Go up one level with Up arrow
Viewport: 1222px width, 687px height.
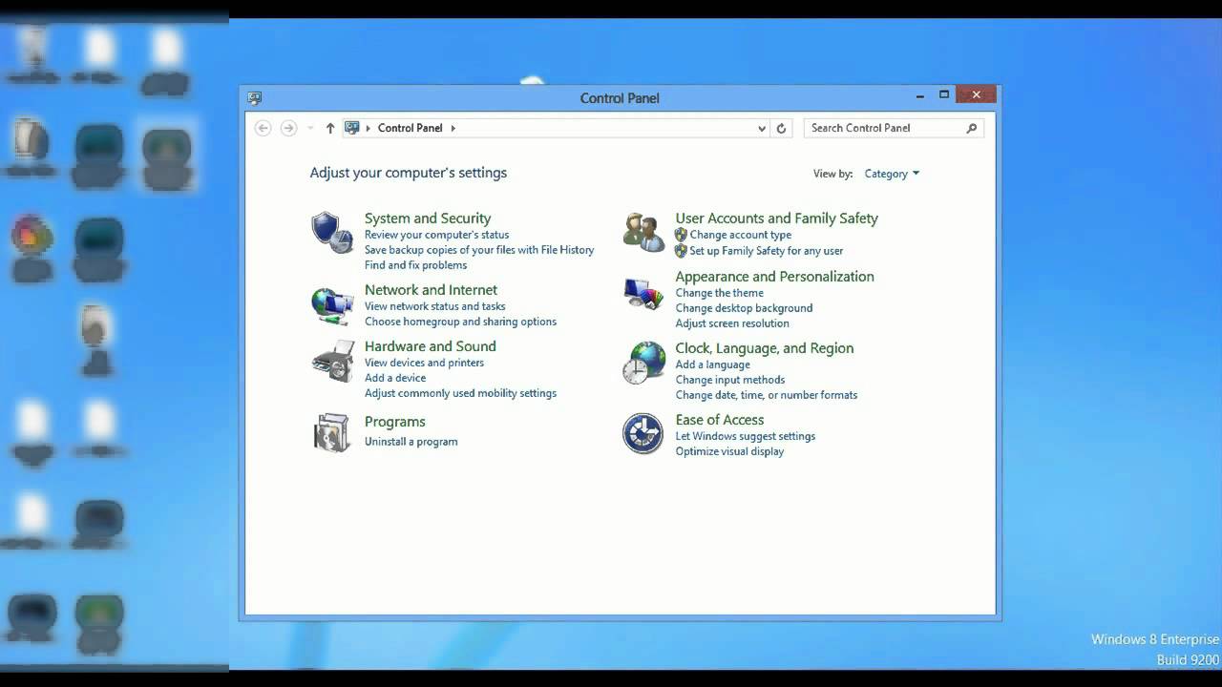tap(330, 128)
